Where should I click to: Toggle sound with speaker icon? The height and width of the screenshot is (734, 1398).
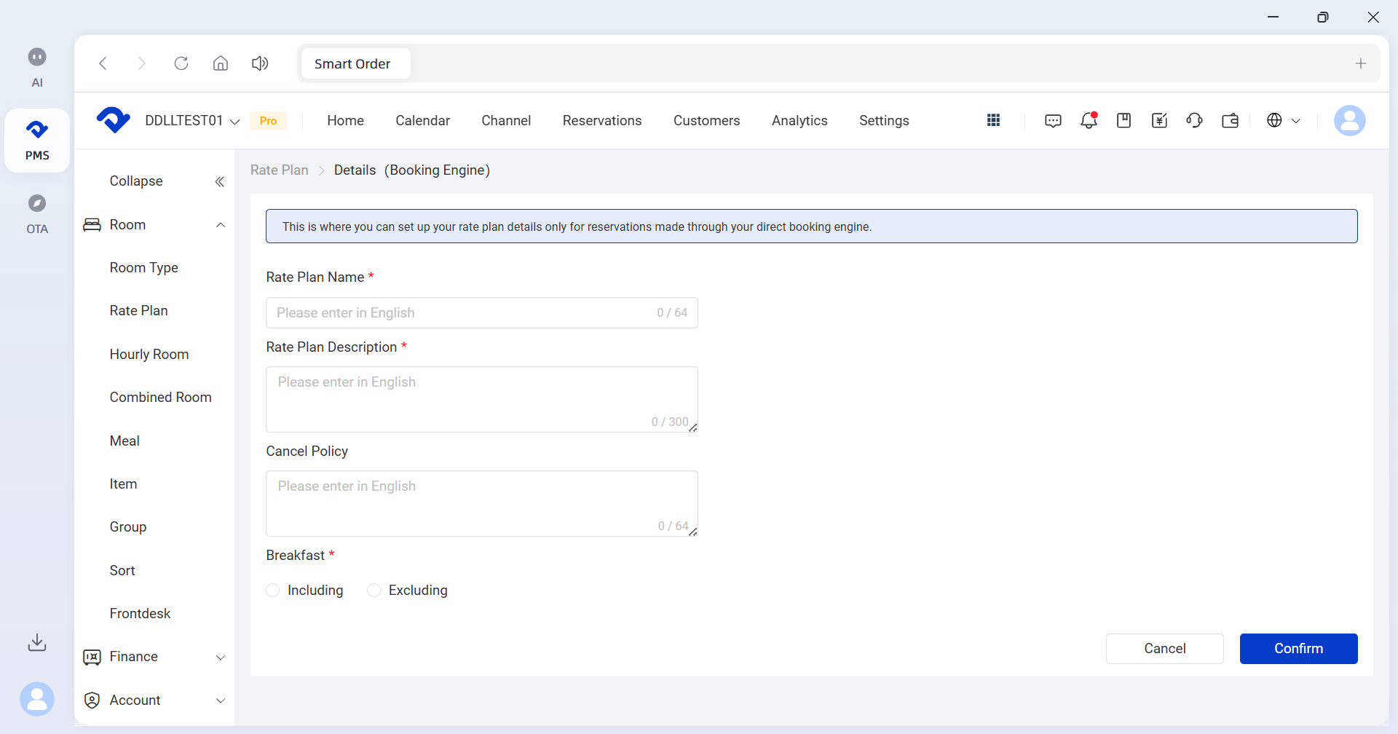(x=260, y=63)
